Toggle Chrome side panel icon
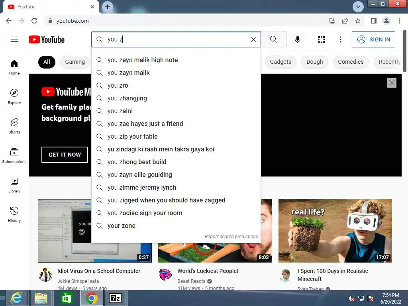Screen dimensions: 408x306 [x=374, y=21]
